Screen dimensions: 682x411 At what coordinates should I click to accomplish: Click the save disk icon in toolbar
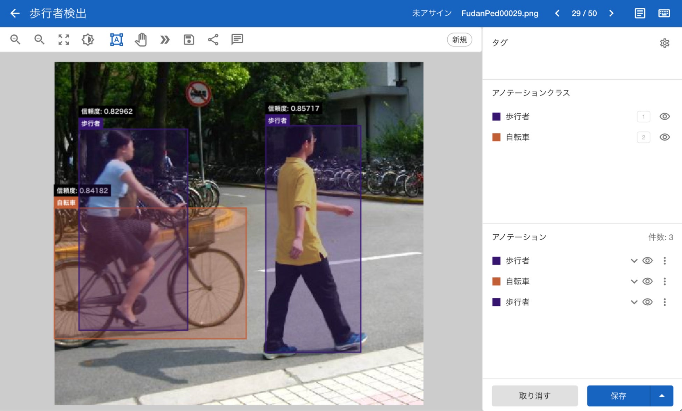[x=189, y=40]
